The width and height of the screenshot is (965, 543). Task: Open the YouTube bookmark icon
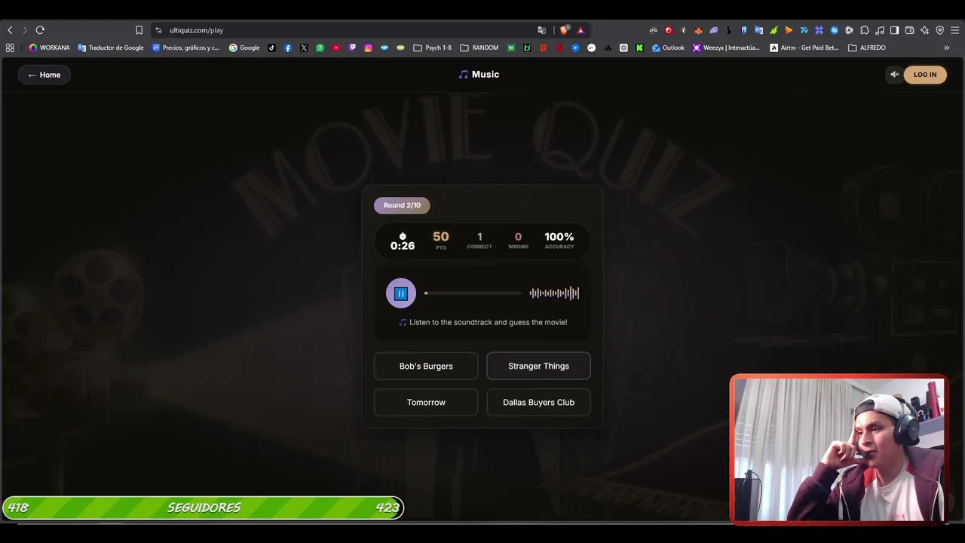click(x=336, y=48)
